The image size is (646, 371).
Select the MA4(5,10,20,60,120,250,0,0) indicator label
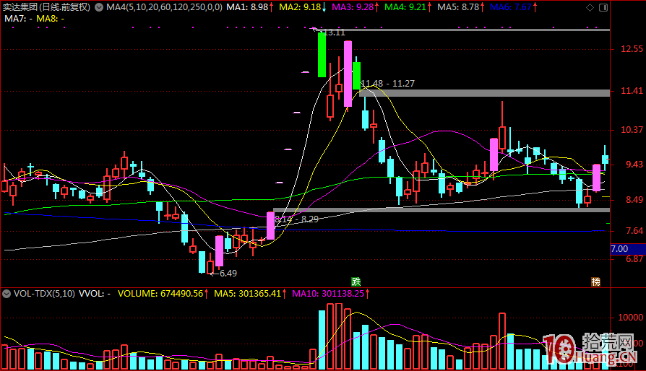point(164,7)
